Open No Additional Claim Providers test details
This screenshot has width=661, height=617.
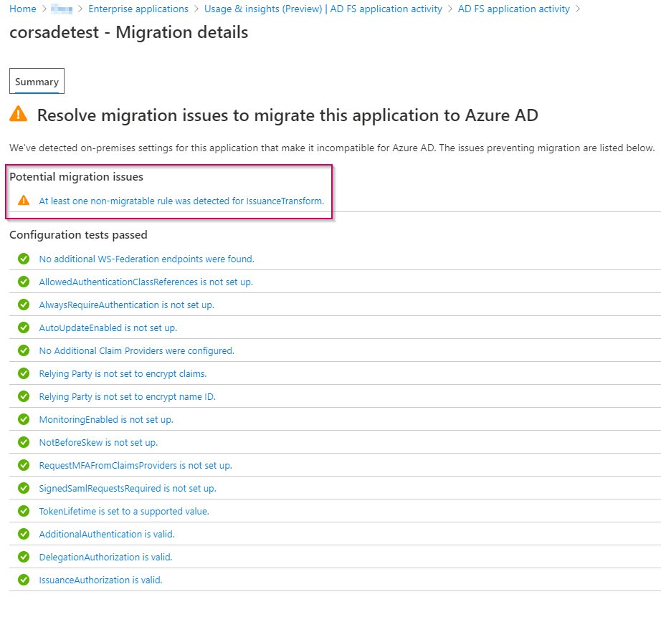136,350
